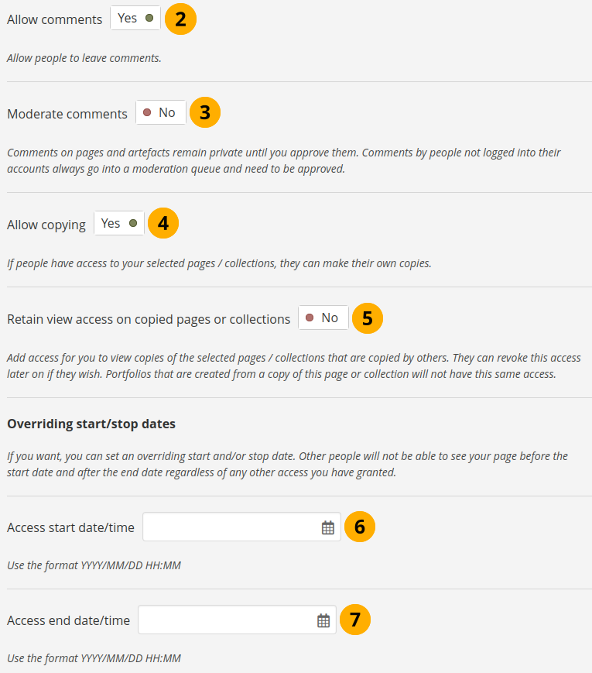The width and height of the screenshot is (592, 673).
Task: Click the orange callout badge number 5
Action: 367,318
